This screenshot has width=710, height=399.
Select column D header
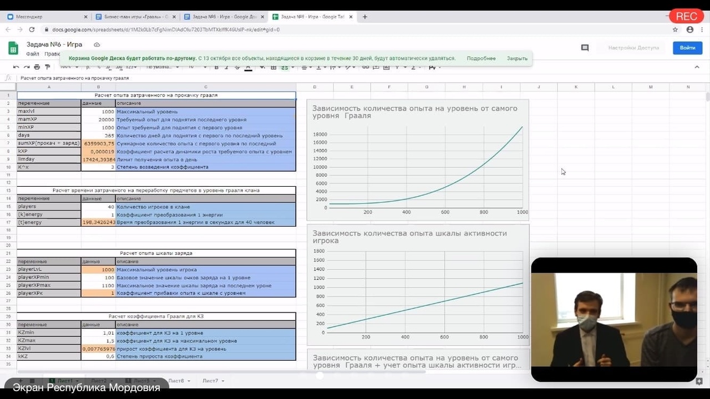(x=315, y=87)
